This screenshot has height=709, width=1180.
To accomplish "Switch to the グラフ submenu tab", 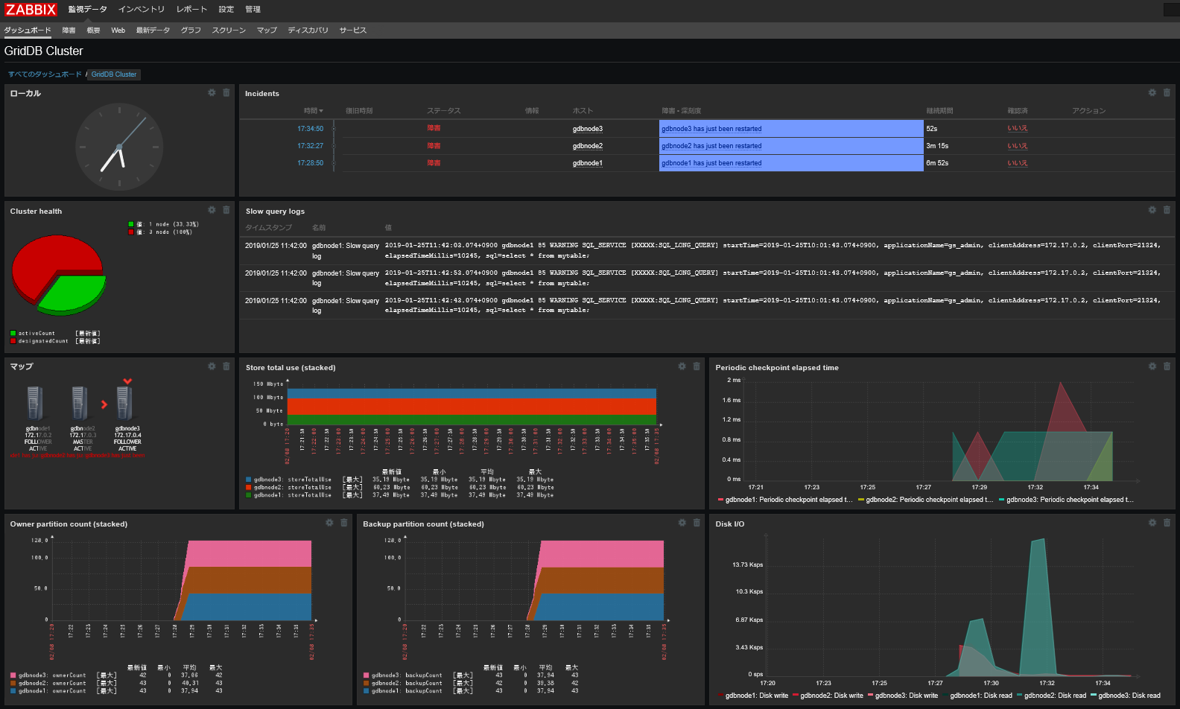I will 191,31.
